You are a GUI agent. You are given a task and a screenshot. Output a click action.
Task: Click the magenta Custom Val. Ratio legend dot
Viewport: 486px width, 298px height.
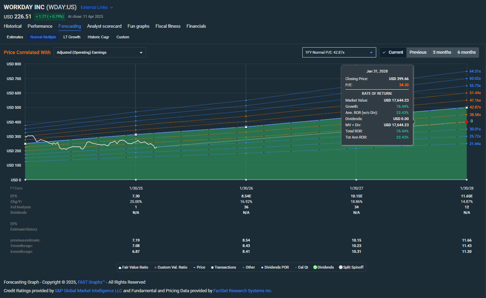(x=156, y=268)
